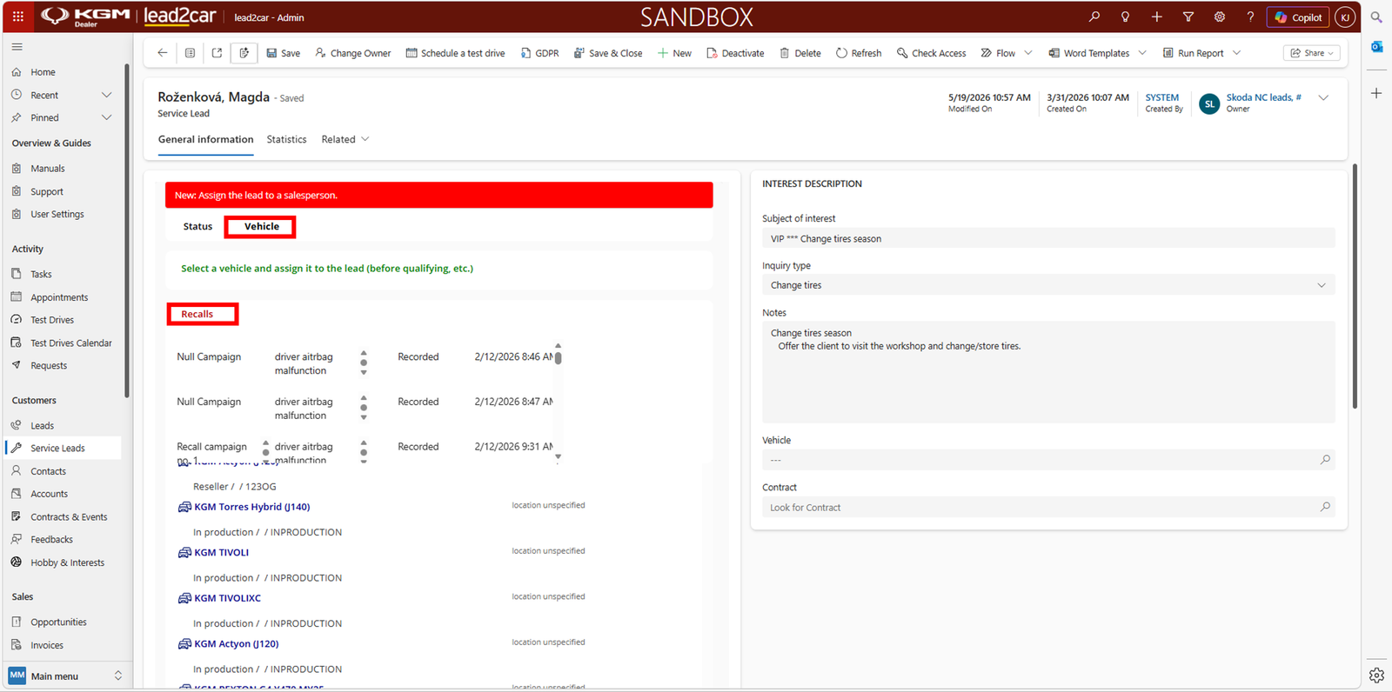
Task: Go back with the arrow icon
Action: tap(163, 53)
